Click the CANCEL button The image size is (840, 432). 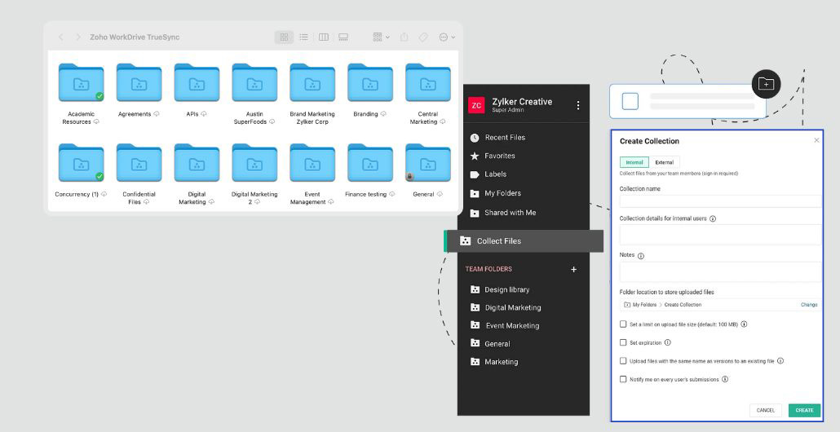[766, 411]
